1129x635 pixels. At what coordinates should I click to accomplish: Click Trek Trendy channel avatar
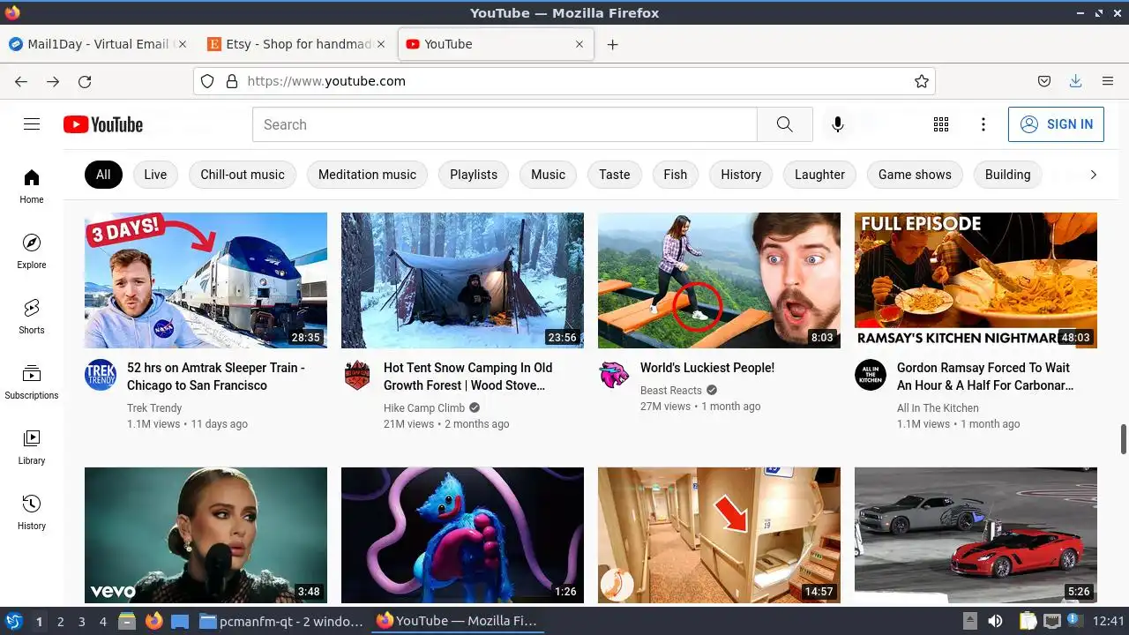(101, 375)
